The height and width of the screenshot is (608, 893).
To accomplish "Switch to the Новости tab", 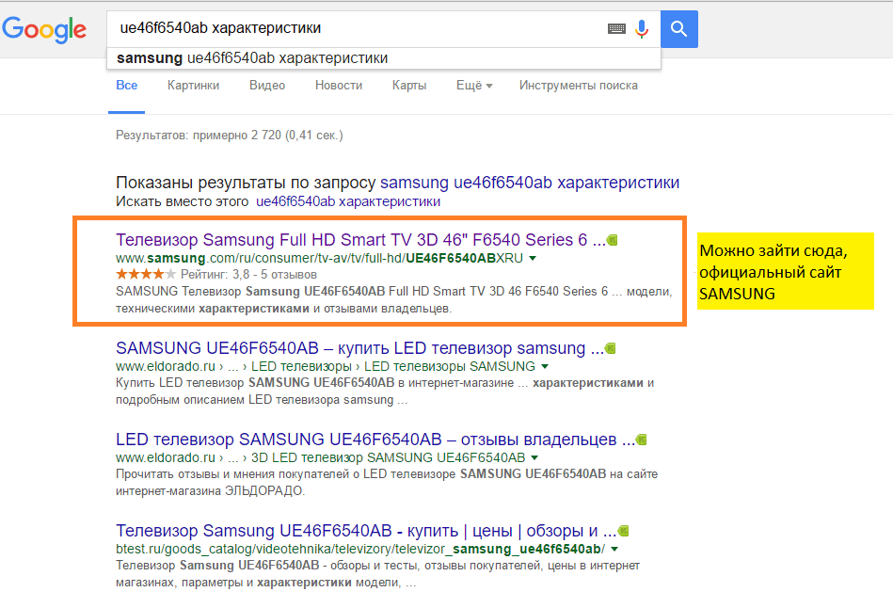I will point(339,86).
